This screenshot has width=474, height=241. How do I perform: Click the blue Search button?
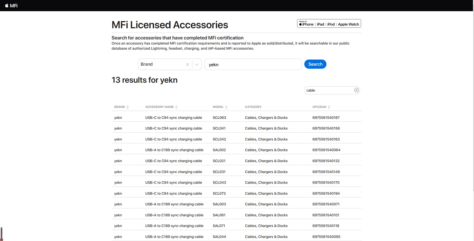pyautogui.click(x=315, y=64)
